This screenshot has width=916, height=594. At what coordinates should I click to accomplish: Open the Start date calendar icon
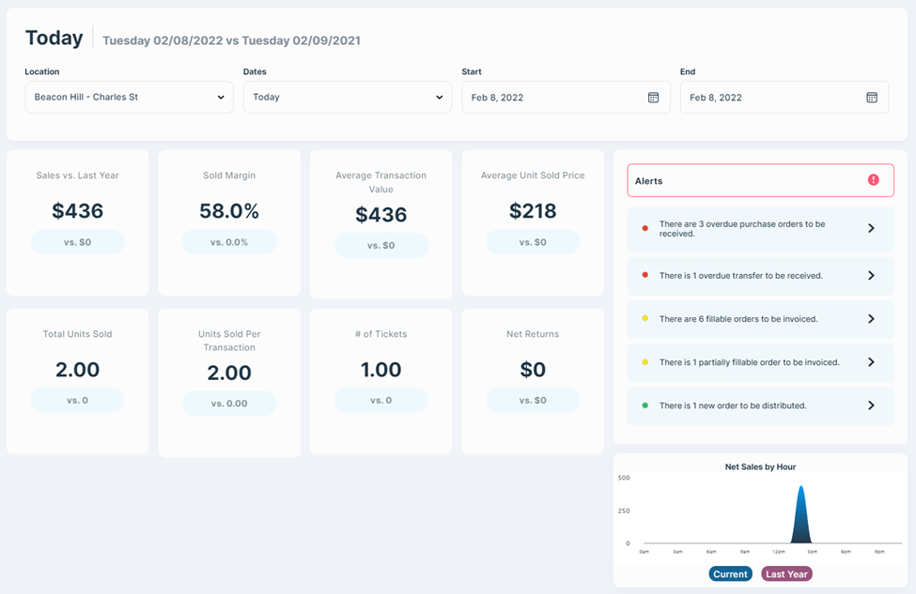point(653,98)
